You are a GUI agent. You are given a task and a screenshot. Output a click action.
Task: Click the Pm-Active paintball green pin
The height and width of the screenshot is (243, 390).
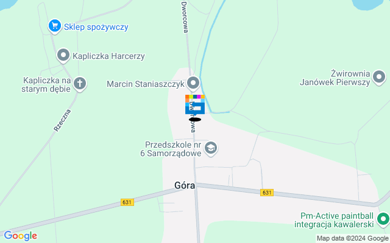[383, 220]
